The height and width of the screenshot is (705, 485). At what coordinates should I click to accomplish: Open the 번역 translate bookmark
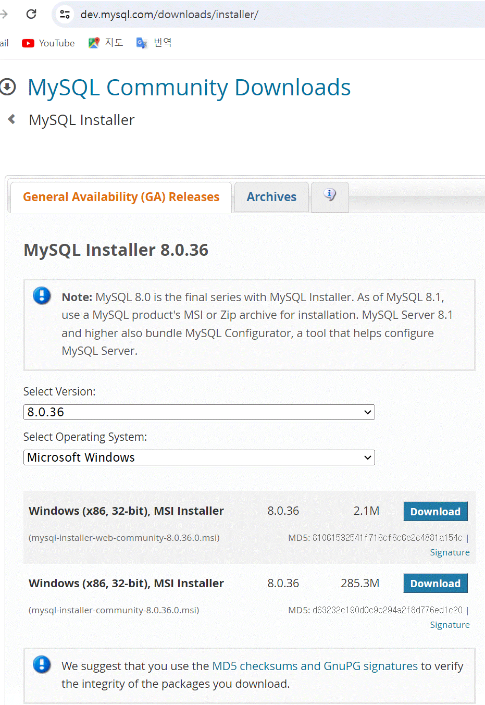[x=154, y=43]
